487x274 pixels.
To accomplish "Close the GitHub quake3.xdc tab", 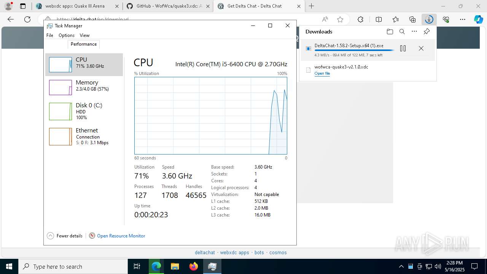I will tap(208, 6).
